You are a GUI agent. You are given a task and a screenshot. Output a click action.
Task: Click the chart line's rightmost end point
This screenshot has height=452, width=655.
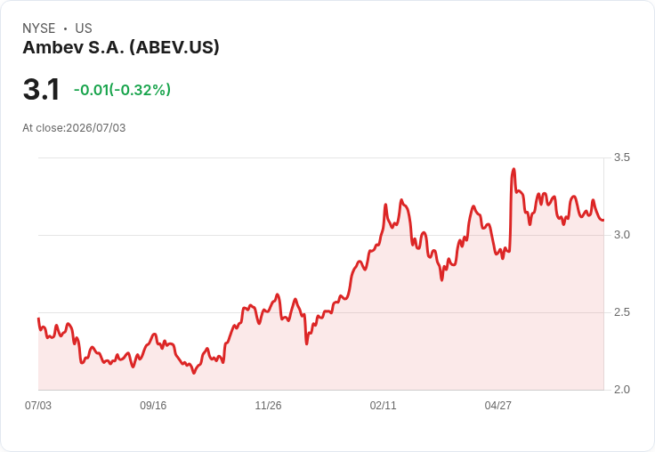pyautogui.click(x=603, y=220)
